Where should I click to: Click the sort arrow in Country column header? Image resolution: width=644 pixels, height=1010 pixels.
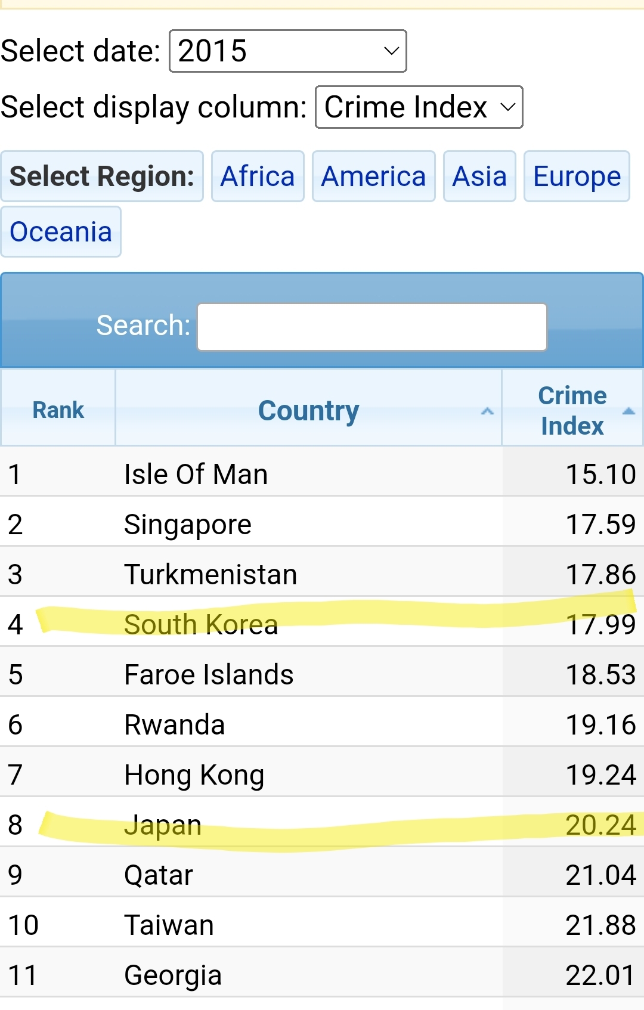pyautogui.click(x=487, y=411)
